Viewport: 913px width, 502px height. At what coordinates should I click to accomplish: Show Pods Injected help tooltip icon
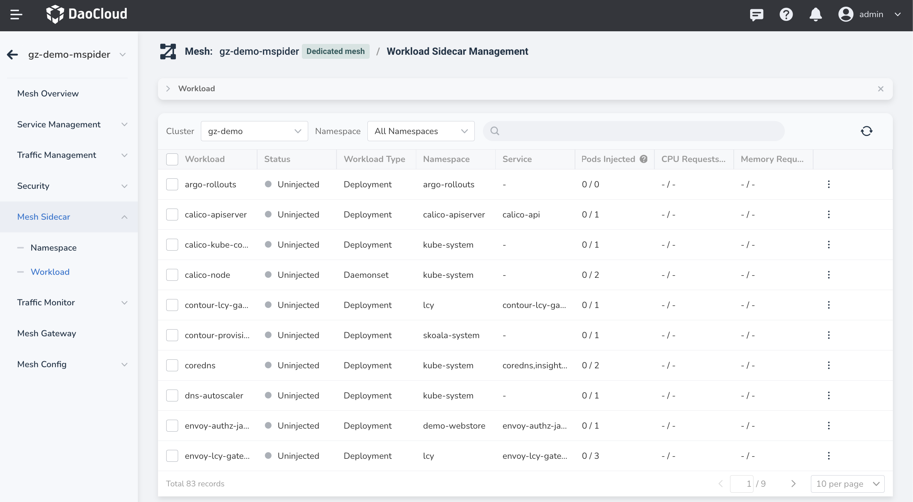pyautogui.click(x=644, y=159)
